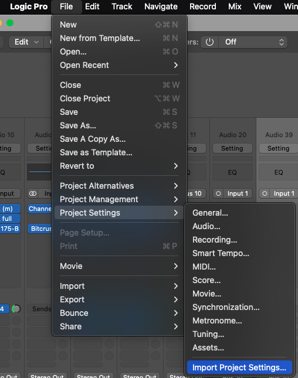
Task: Expand the Share submenu
Action: (119, 326)
